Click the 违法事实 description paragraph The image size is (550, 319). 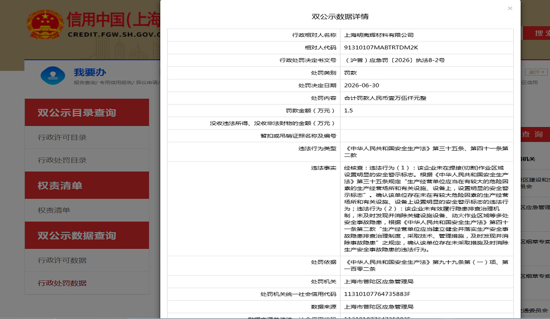pyautogui.click(x=426, y=209)
